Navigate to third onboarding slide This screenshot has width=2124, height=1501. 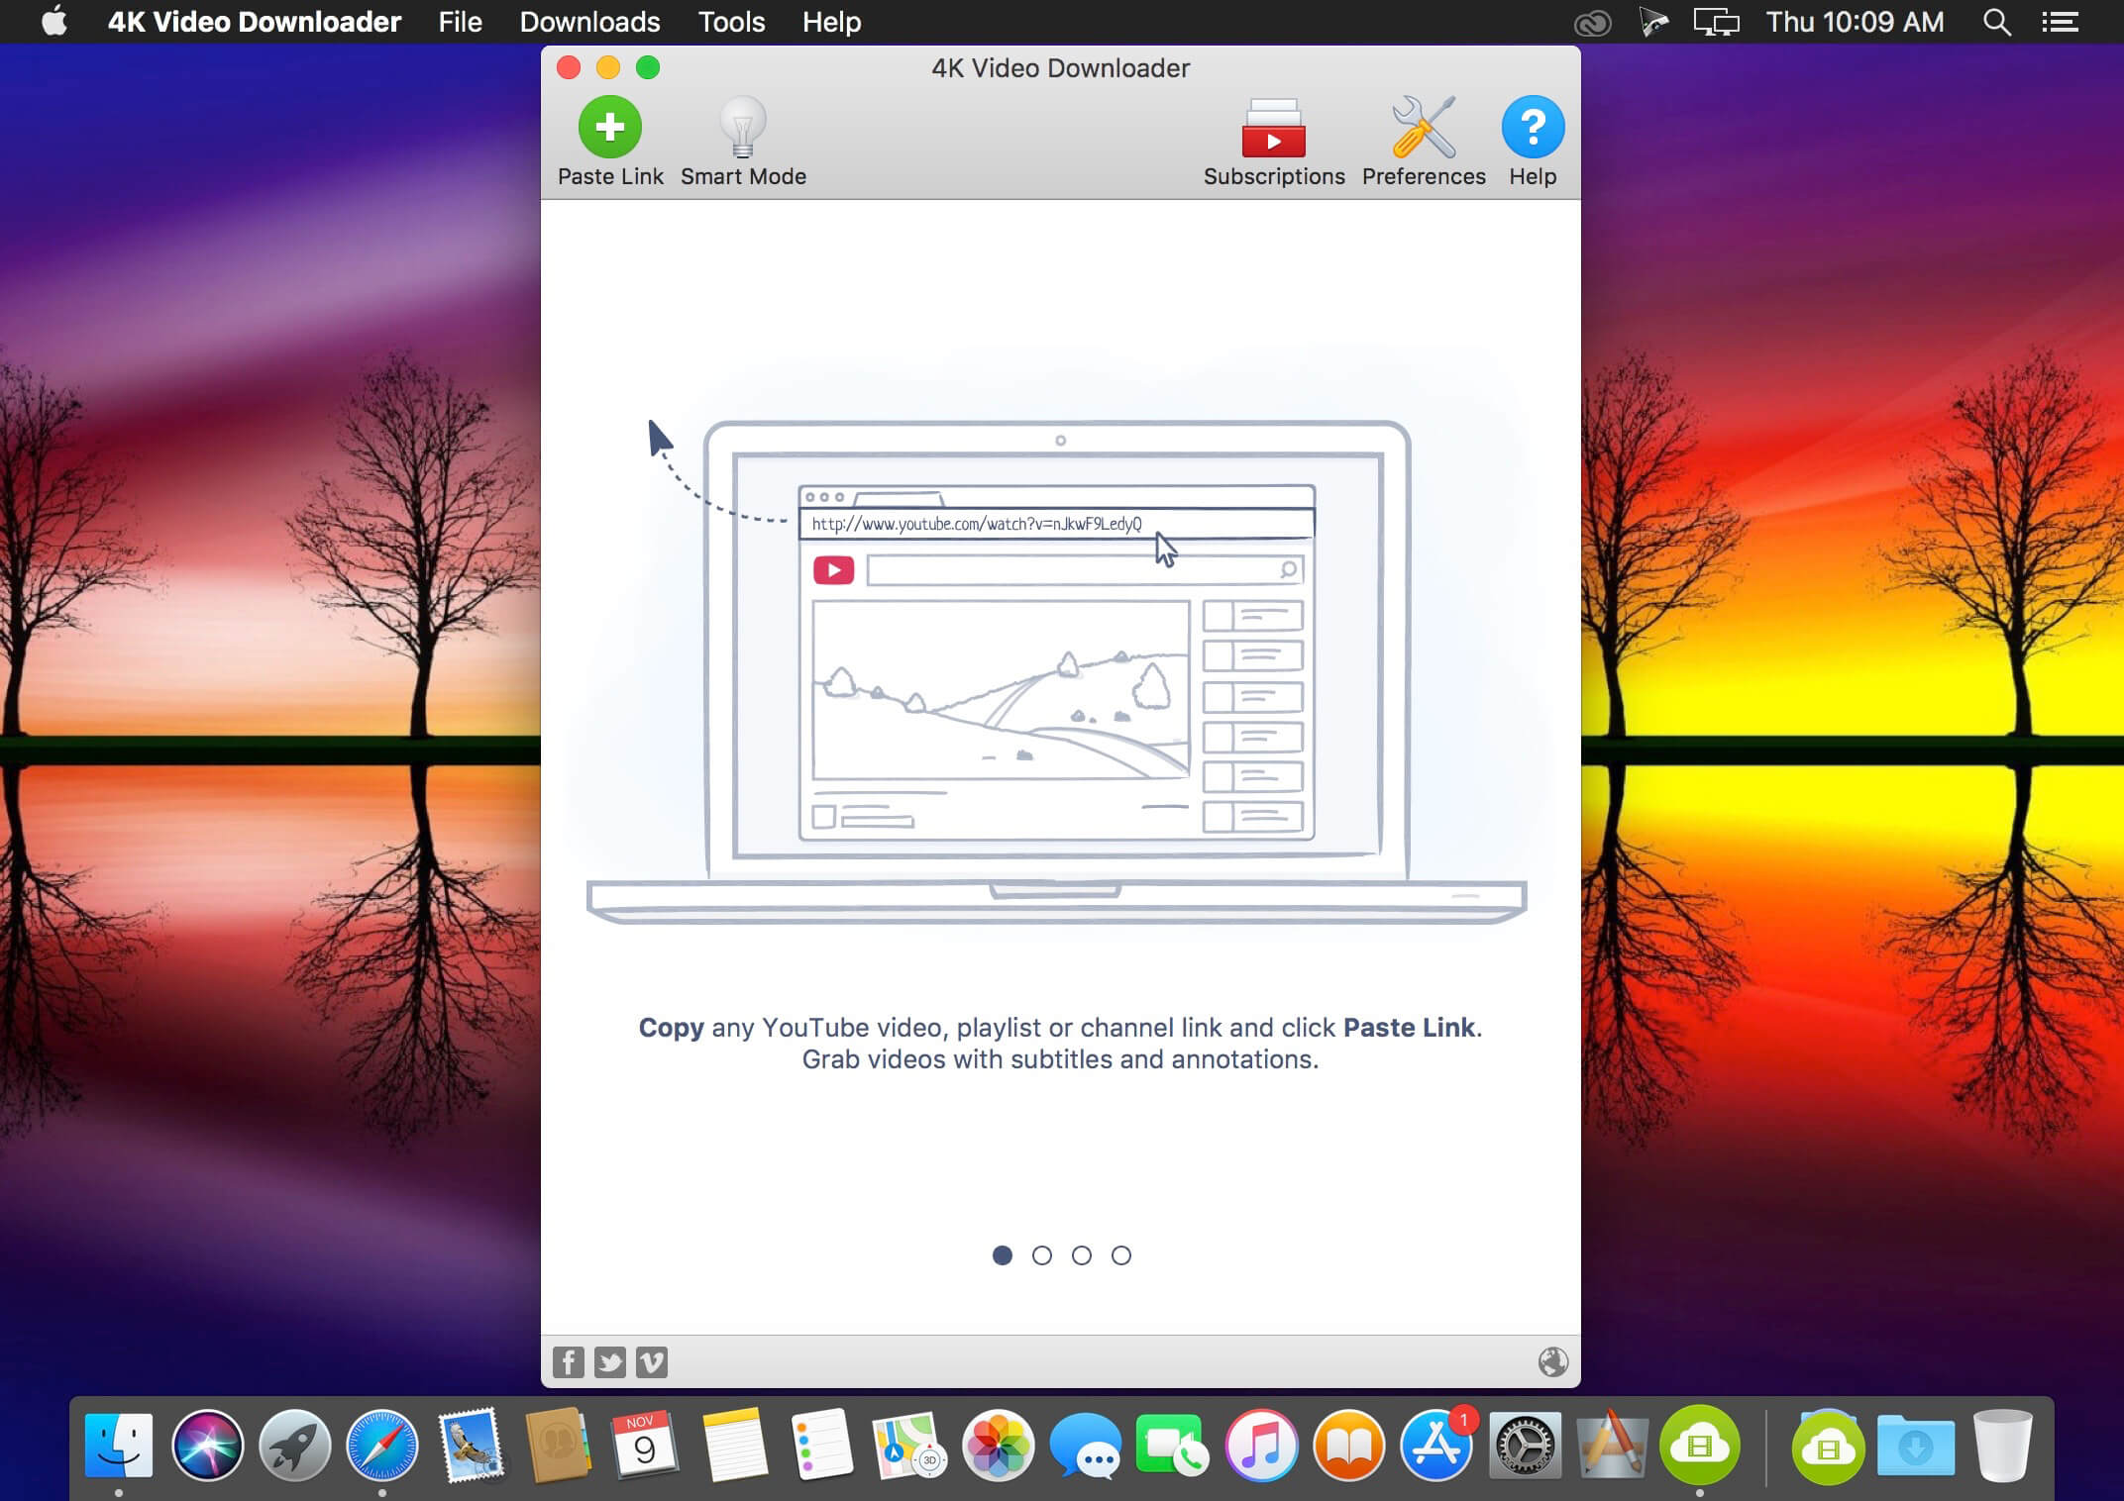pyautogui.click(x=1081, y=1254)
